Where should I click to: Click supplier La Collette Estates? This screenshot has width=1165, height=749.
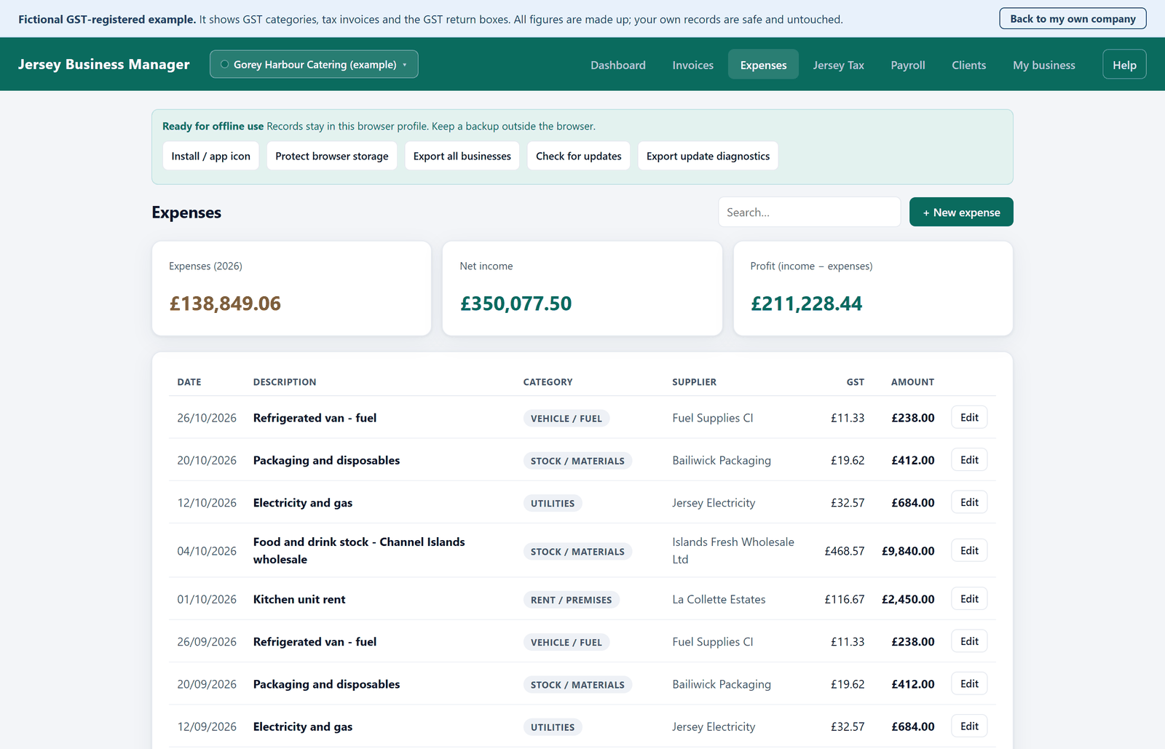[x=719, y=599]
